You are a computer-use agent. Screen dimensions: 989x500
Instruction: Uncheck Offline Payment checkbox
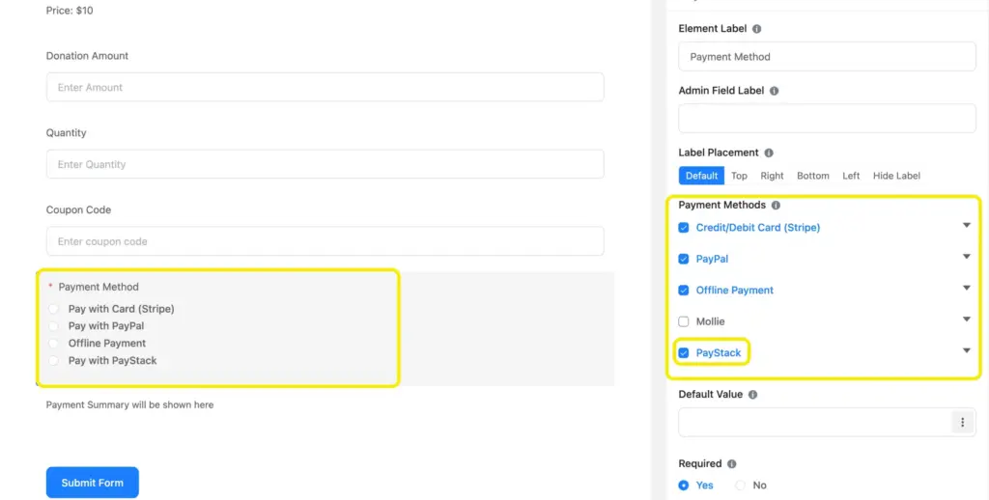(684, 290)
